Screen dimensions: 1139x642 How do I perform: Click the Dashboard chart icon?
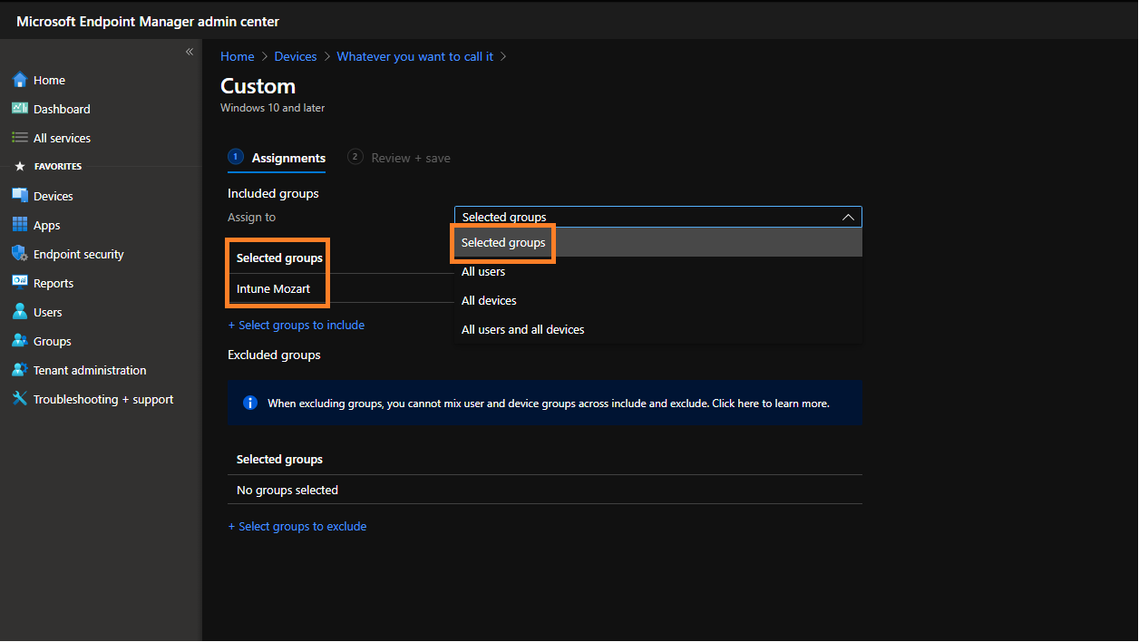(x=20, y=109)
